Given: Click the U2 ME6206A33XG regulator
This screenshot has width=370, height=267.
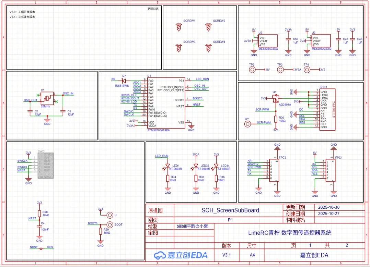Looking at the screenshot, I should tap(267, 41).
